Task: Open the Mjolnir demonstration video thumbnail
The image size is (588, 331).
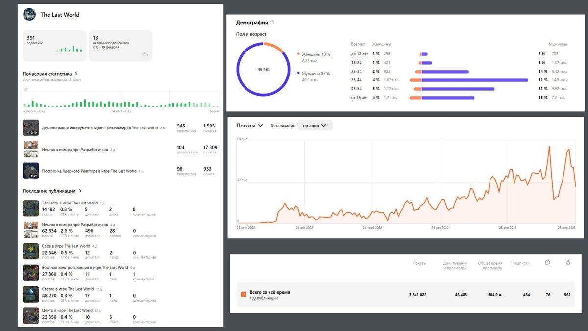Action: 30,127
